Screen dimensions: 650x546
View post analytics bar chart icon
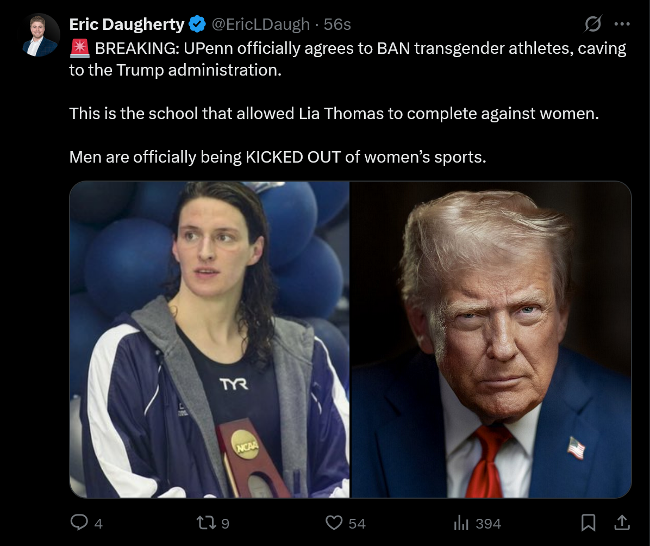point(461,523)
